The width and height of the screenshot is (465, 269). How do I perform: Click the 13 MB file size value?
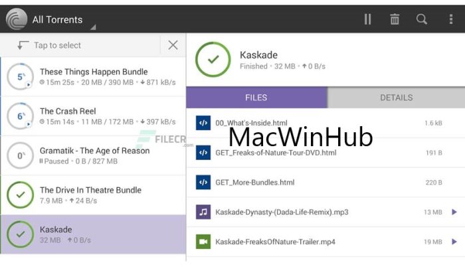[x=433, y=212]
